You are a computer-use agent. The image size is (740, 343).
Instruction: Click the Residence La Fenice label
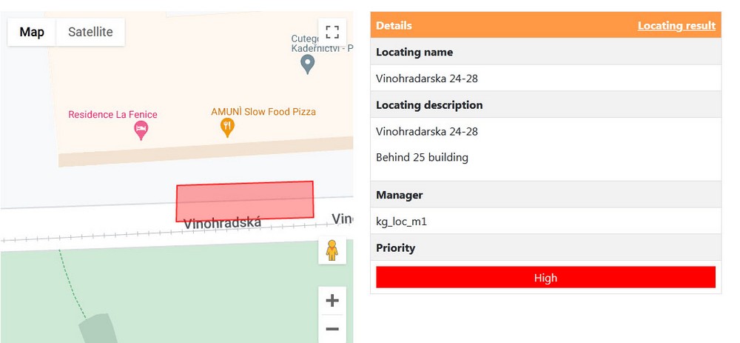(112, 114)
